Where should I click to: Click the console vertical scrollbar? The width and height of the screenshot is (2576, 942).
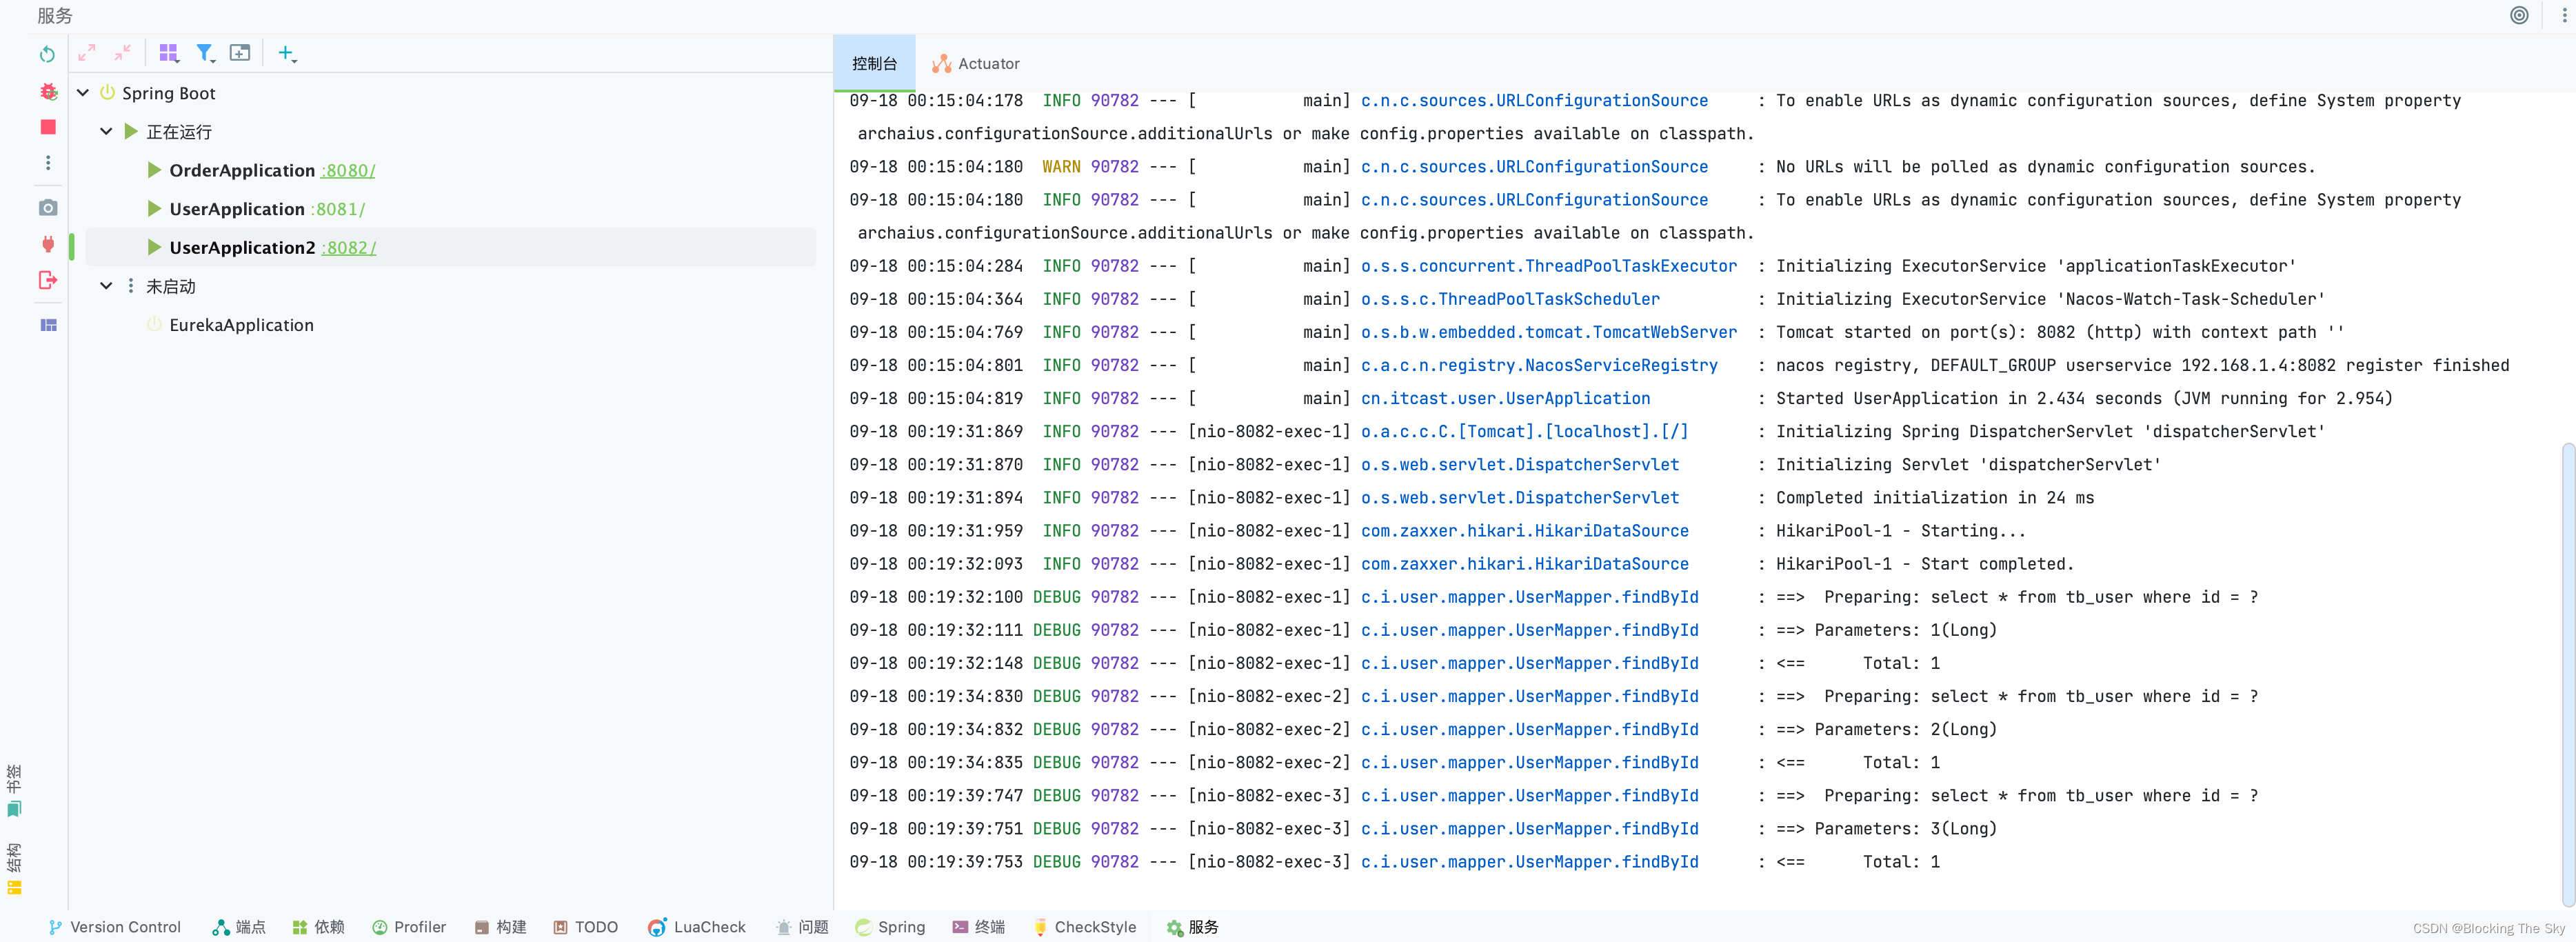2568,675
